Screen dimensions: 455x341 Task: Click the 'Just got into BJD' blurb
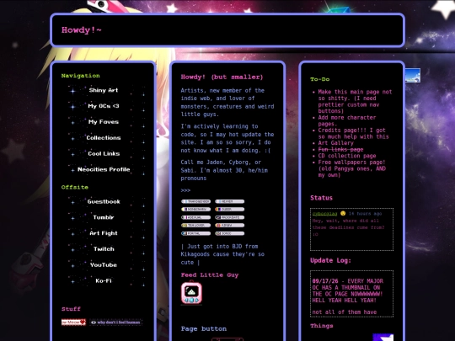pos(222,254)
